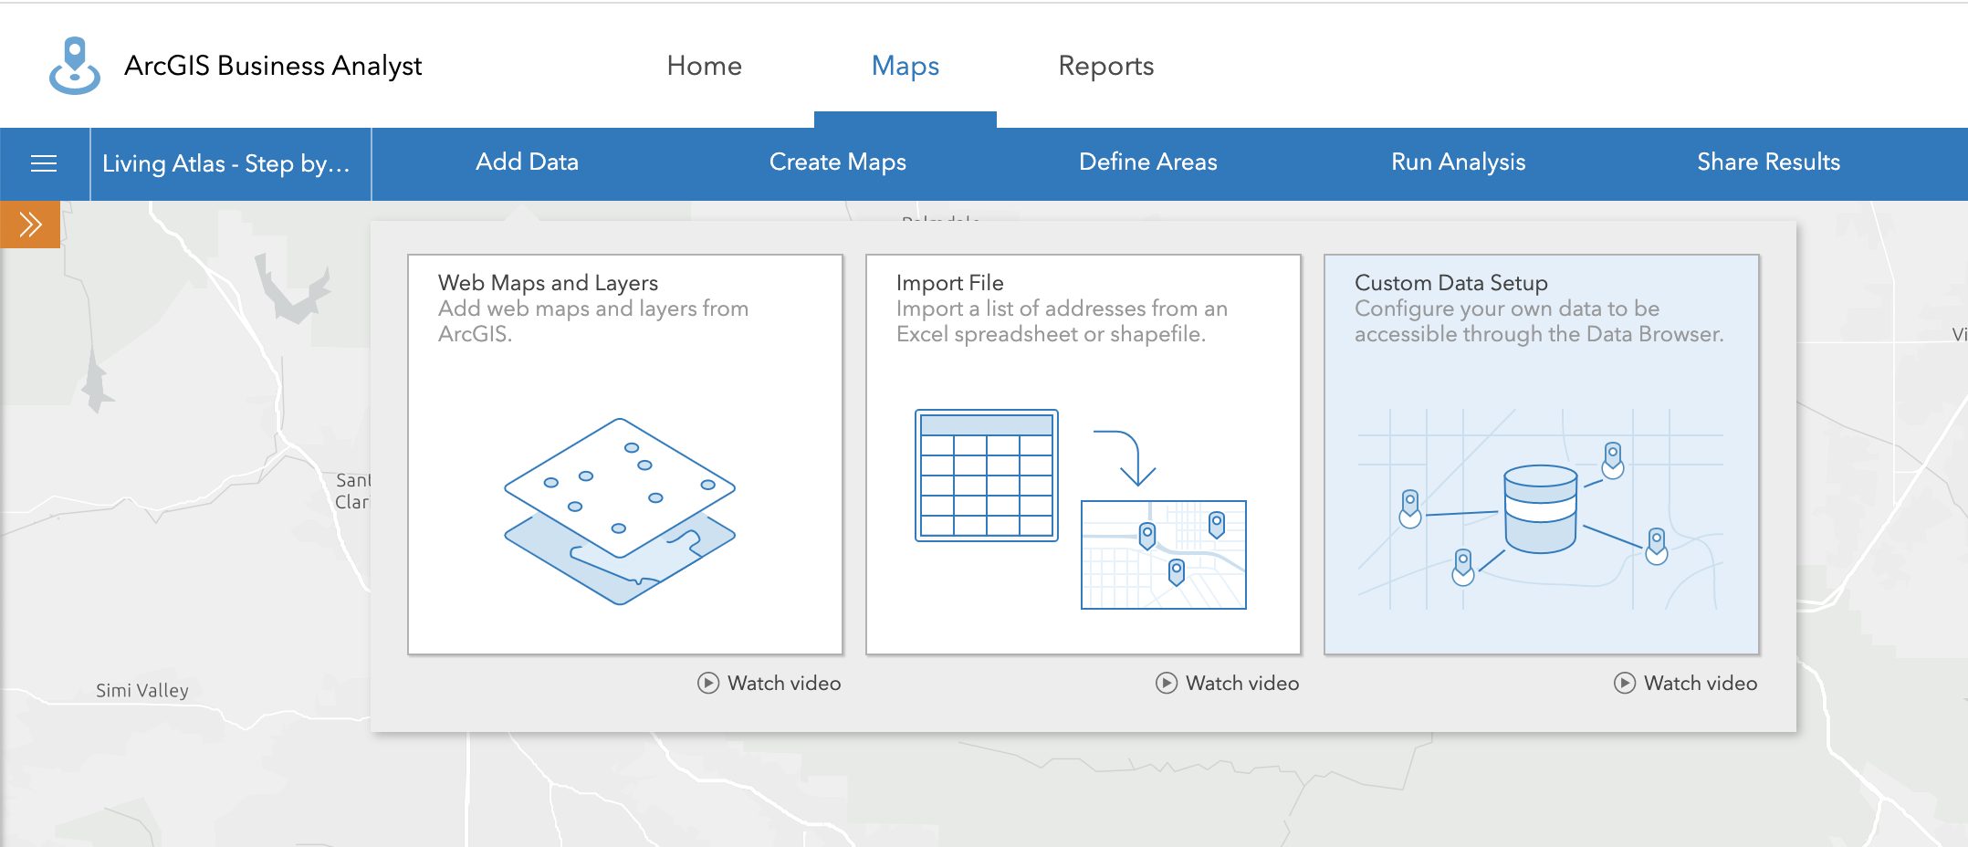Screen dimensions: 1968x847
Task: Click the Web Maps and Layers illustration
Action: tap(620, 511)
